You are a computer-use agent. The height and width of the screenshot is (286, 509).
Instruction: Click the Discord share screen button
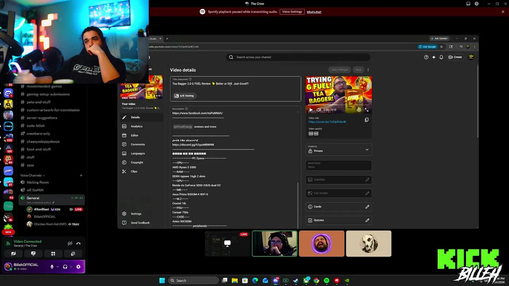[33, 253]
